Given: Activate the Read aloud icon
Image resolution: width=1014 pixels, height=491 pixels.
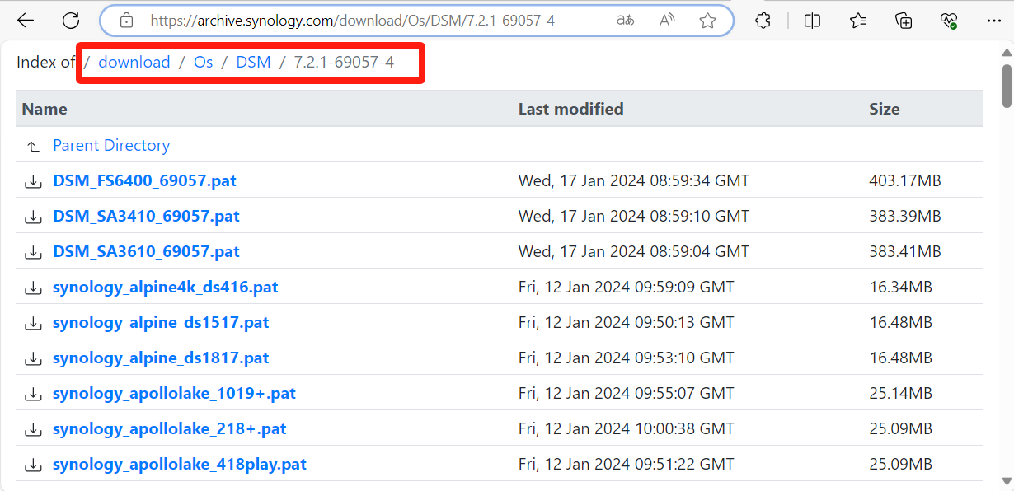Looking at the screenshot, I should pos(667,21).
